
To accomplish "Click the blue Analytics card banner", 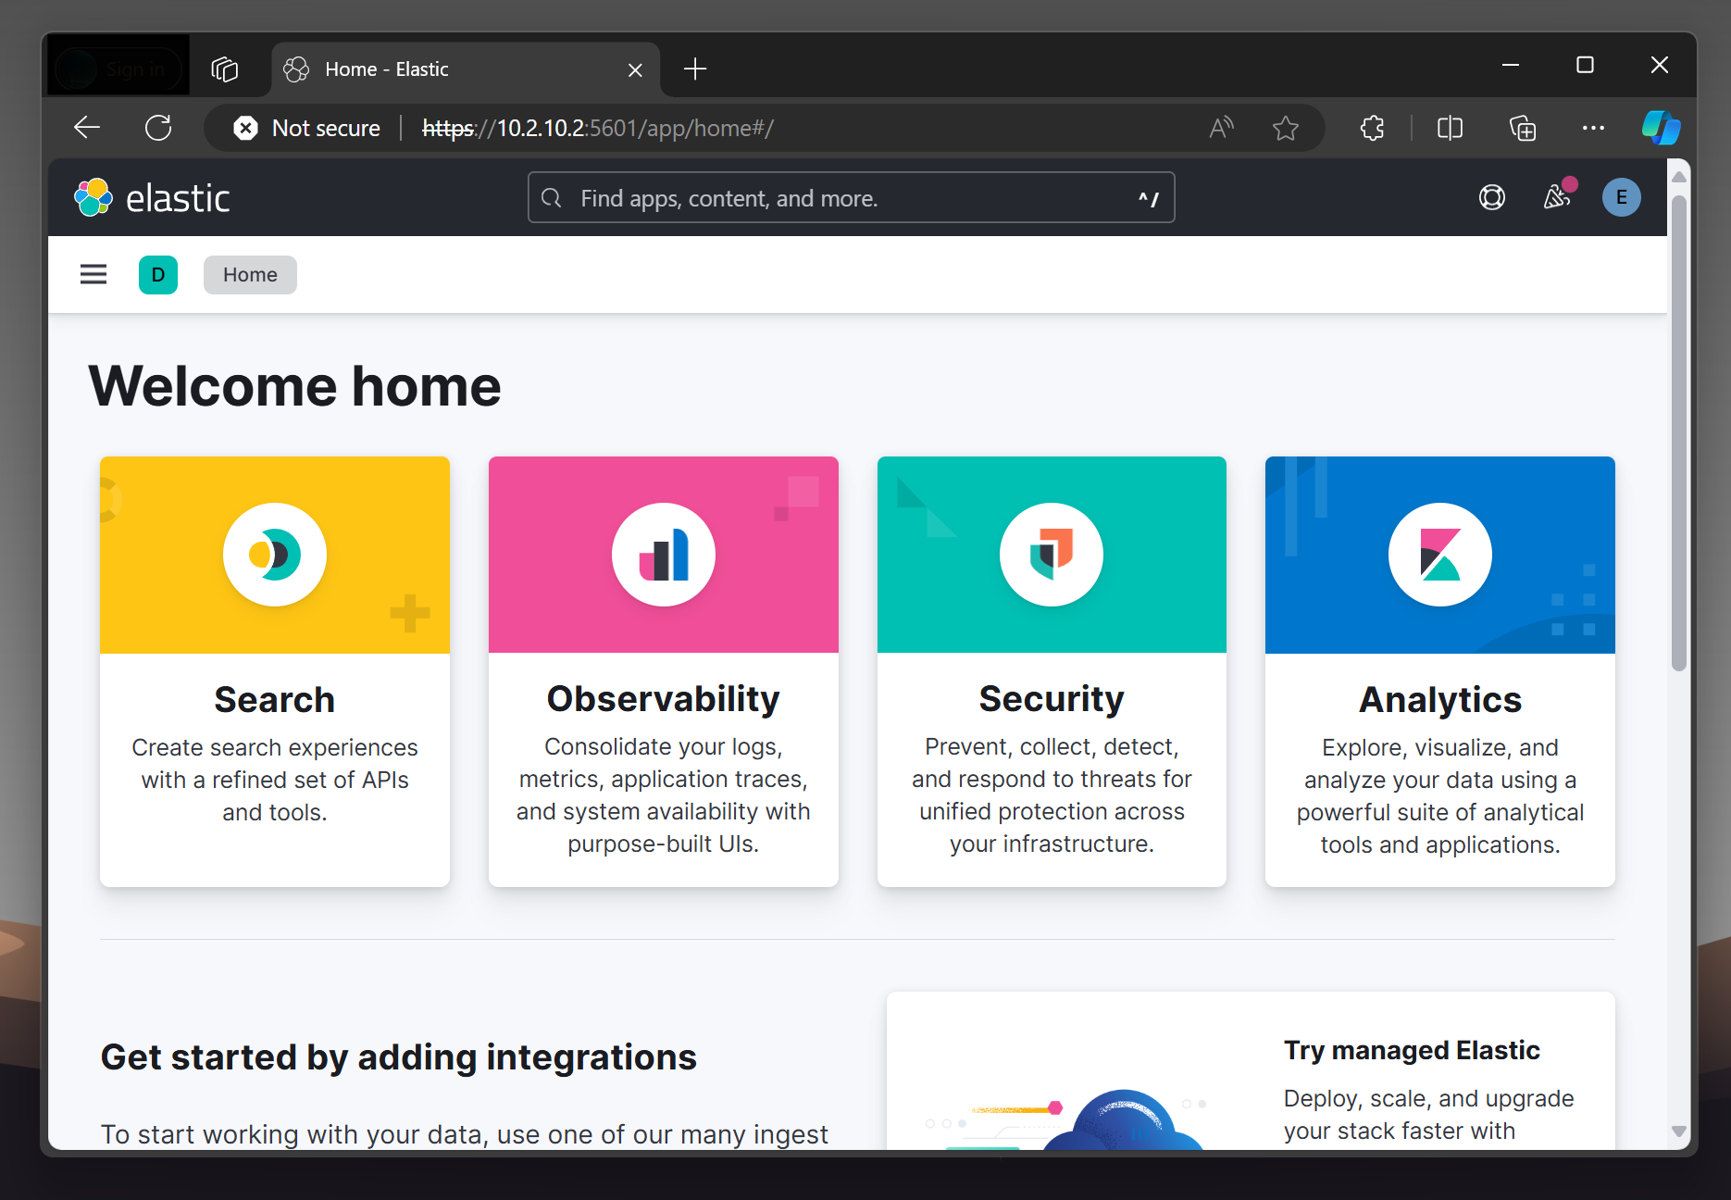I will (1440, 555).
